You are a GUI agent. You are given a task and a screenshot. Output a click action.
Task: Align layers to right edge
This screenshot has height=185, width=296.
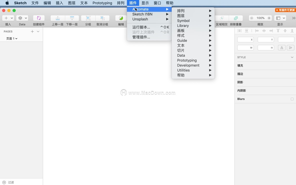pos(271,31)
